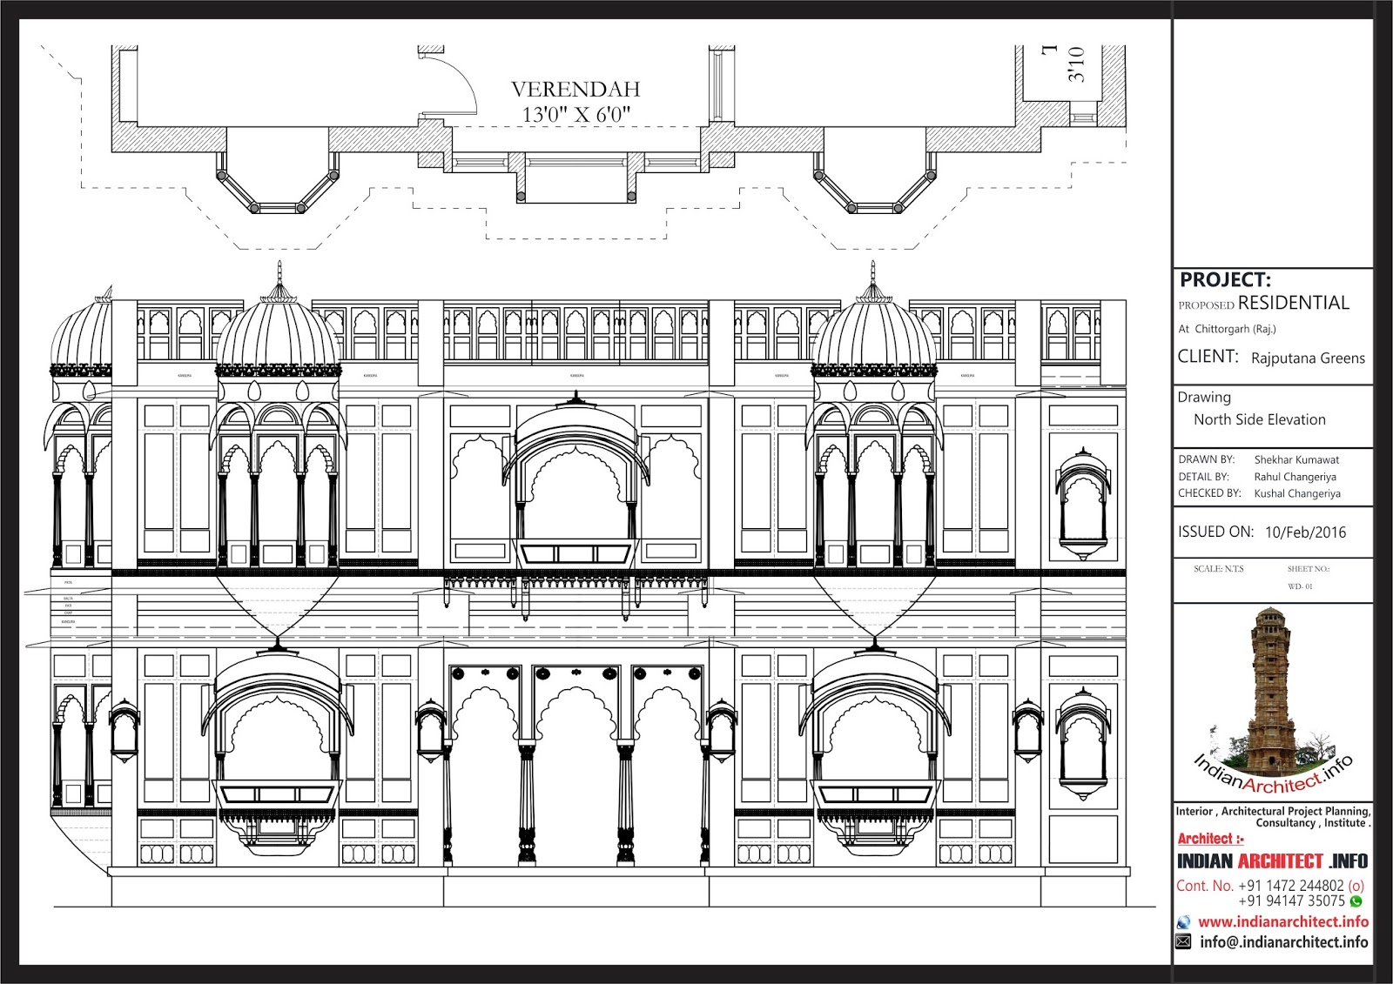
Task: Click the green WhatsApp icon beside phone number
Action: coord(1356,901)
